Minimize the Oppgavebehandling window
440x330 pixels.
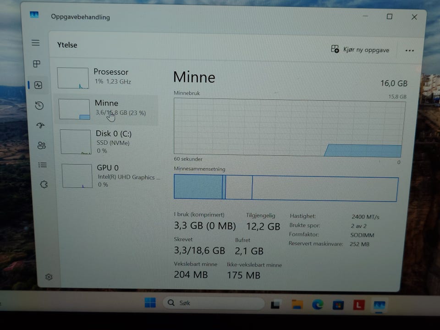pos(365,16)
